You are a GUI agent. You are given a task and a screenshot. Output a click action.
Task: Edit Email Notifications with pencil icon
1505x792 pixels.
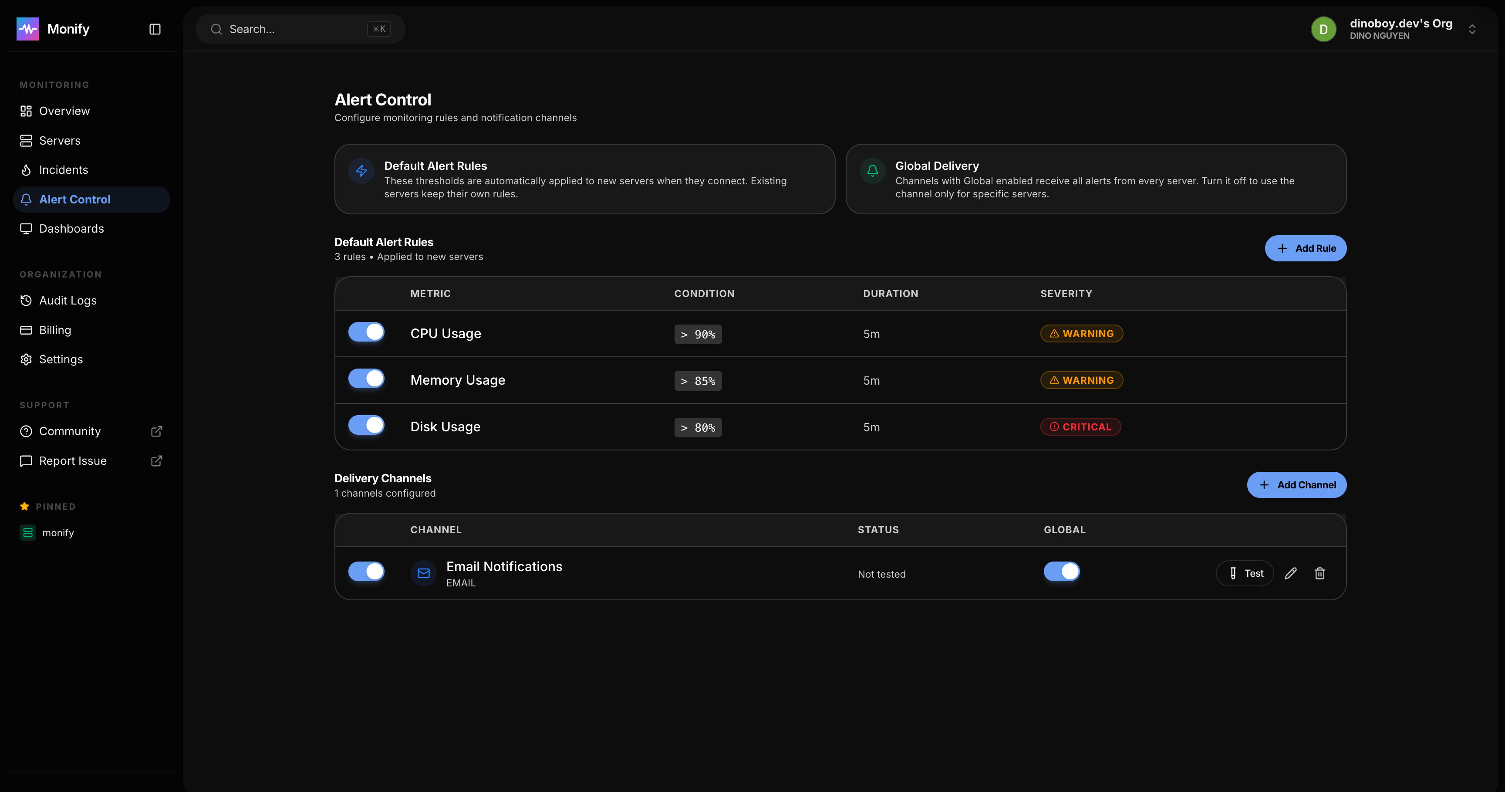pos(1291,573)
